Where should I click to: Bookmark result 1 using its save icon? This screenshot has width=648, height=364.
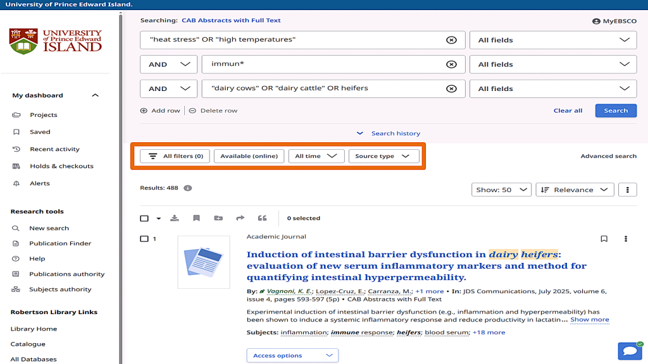click(x=604, y=239)
